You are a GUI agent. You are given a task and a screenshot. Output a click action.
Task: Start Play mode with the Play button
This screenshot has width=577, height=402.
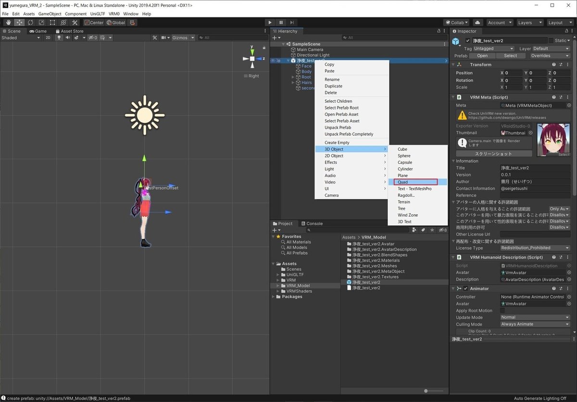click(270, 23)
